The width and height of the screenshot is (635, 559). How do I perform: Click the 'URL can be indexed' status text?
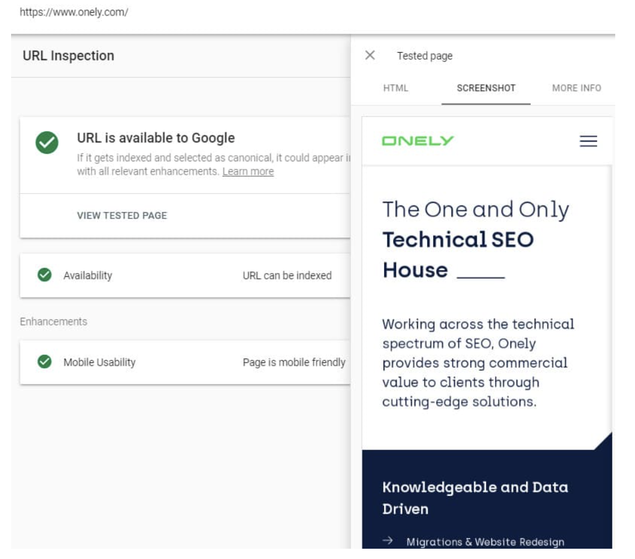tap(287, 275)
